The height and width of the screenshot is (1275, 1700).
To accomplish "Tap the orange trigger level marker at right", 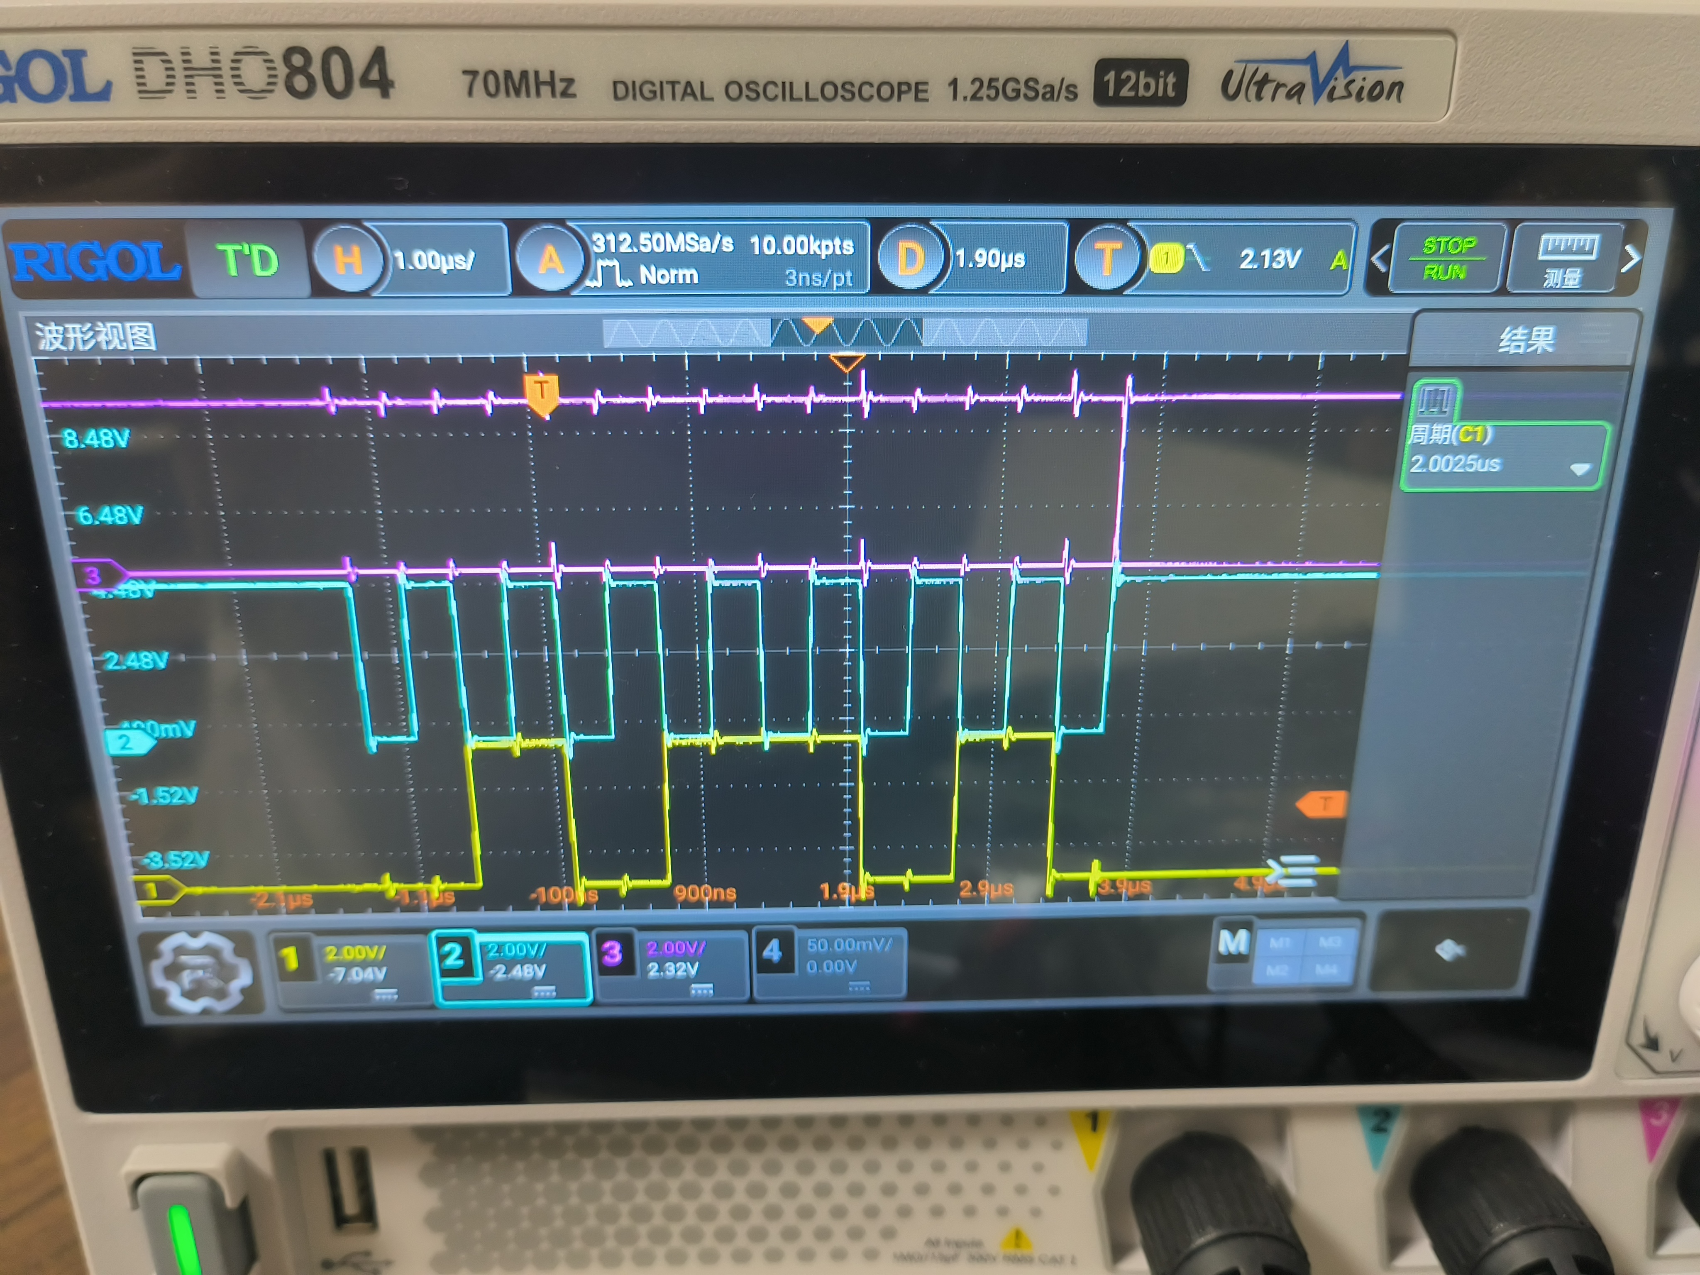I will tap(1322, 804).
